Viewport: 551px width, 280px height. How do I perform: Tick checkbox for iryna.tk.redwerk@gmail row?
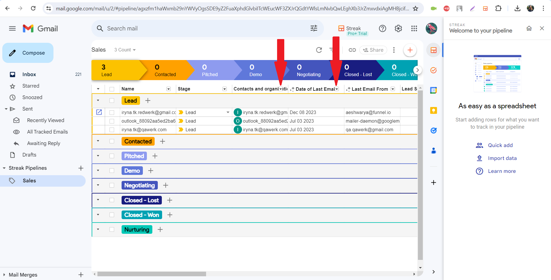click(112, 113)
